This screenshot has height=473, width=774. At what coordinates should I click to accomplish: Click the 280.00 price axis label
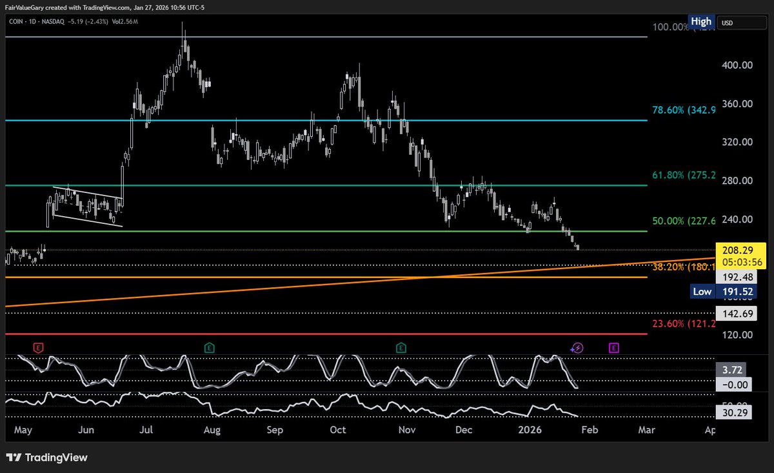[737, 181]
